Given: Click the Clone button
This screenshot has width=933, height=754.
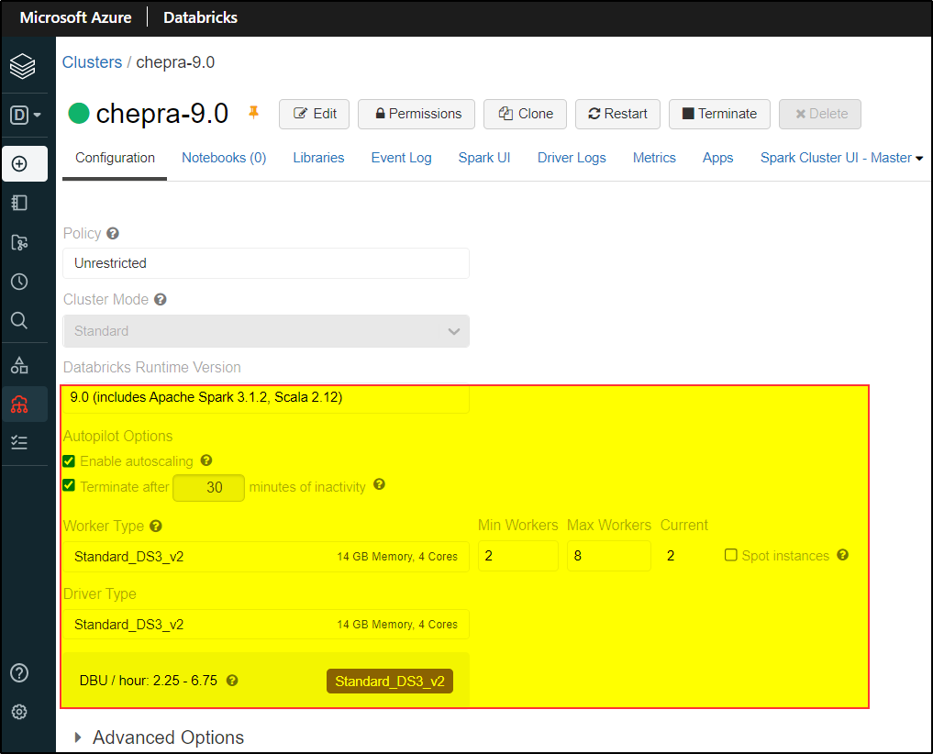Looking at the screenshot, I should click(x=525, y=114).
